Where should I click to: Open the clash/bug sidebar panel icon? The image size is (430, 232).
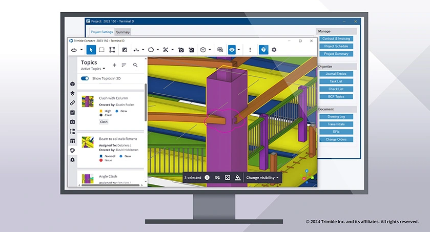click(x=72, y=160)
